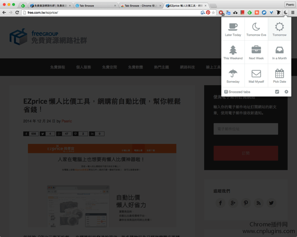Screen dimensions: 297x237
Task: Share article on Twitter counter button
Action: [x=47, y=134]
